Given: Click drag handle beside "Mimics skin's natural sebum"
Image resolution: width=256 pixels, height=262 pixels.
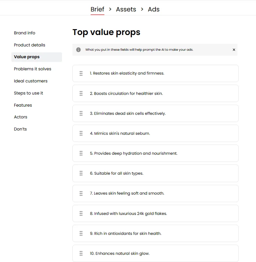Looking at the screenshot, I should click(x=81, y=133).
